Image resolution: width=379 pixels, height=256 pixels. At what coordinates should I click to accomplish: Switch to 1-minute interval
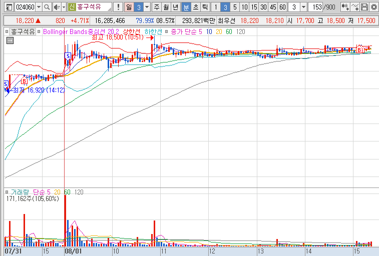[x=216, y=7]
